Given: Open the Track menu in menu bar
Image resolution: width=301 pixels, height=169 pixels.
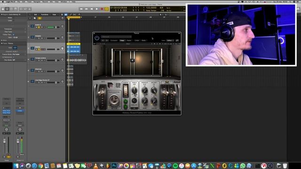Looking at the screenshot, I should 29,2.
